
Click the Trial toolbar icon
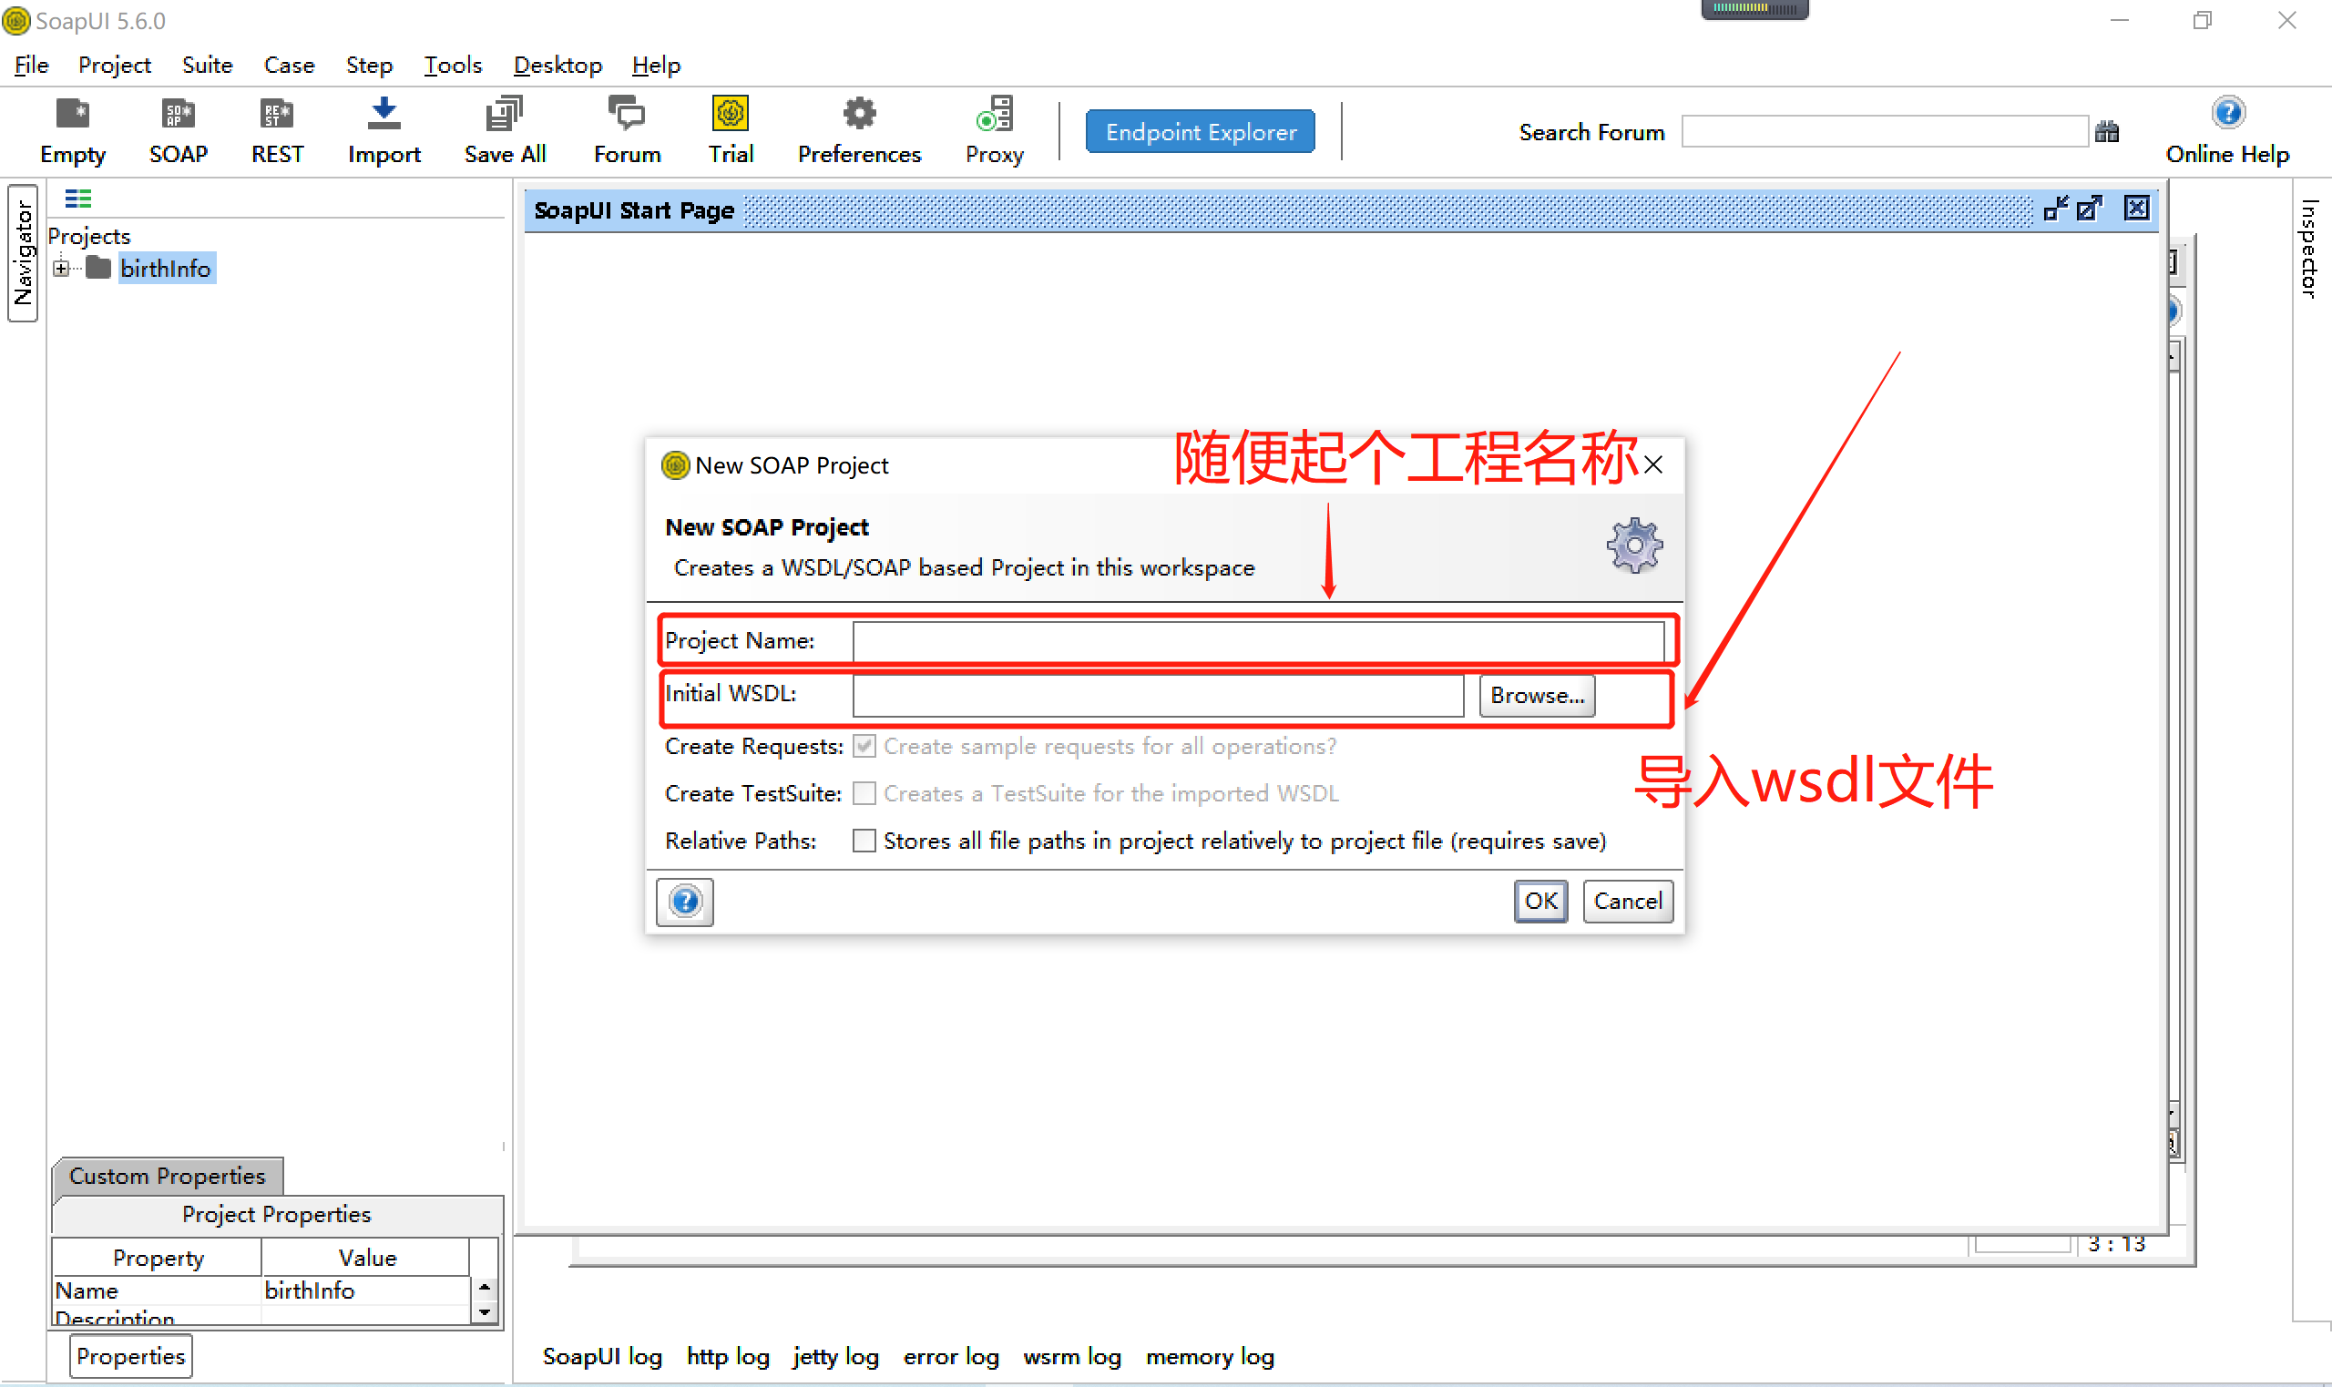point(730,114)
